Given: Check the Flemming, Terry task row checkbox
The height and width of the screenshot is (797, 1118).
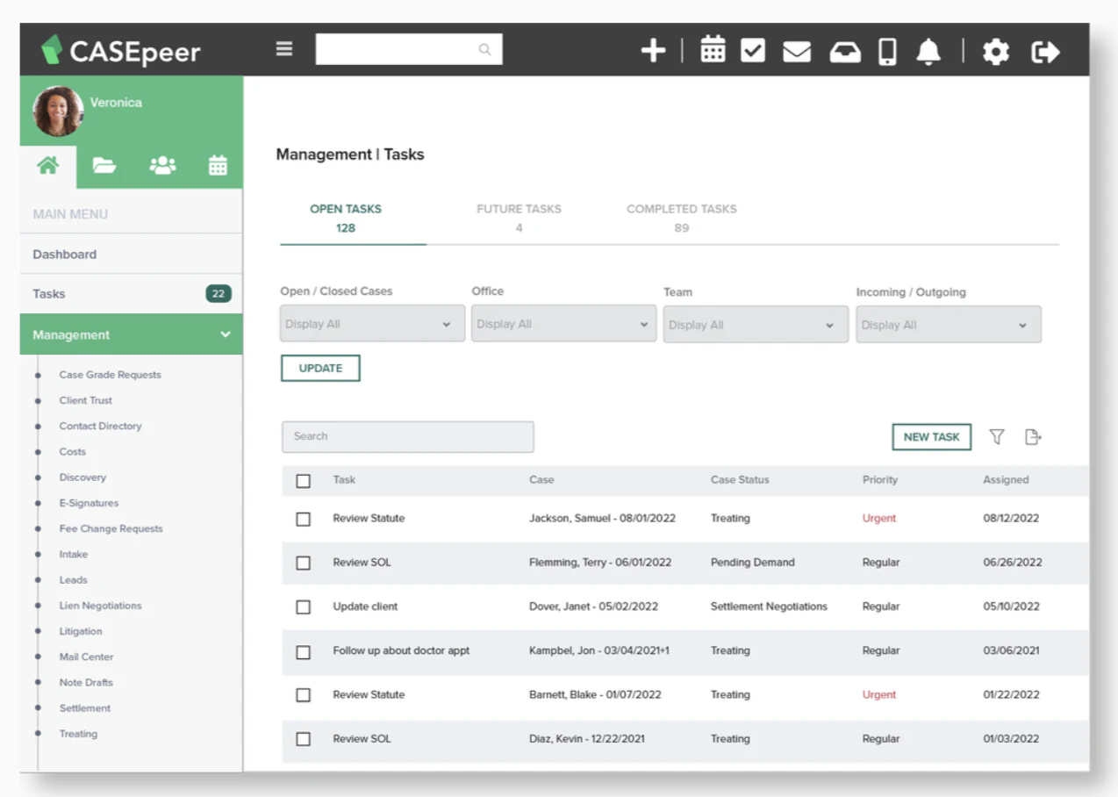Looking at the screenshot, I should pyautogui.click(x=304, y=563).
